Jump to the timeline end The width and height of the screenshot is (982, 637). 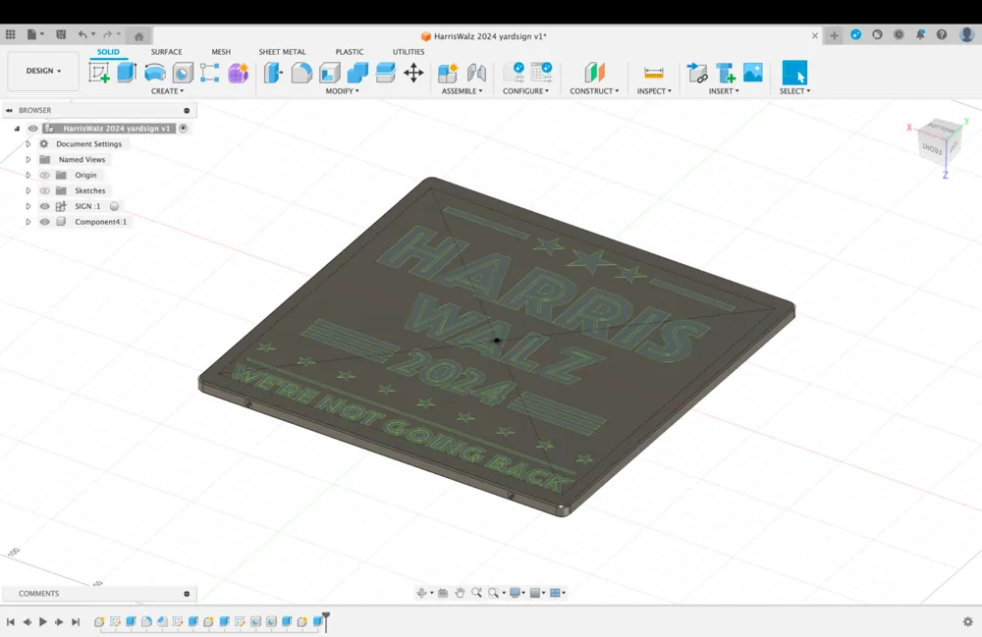(76, 621)
